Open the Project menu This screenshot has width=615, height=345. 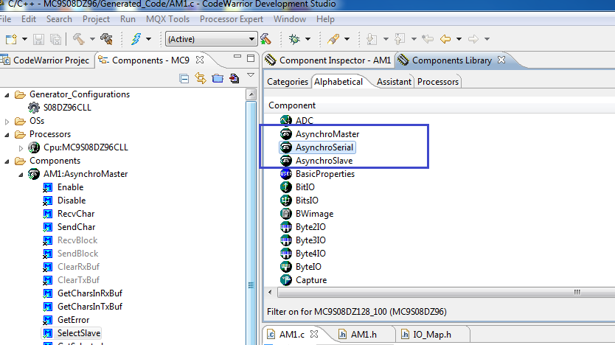pos(96,19)
